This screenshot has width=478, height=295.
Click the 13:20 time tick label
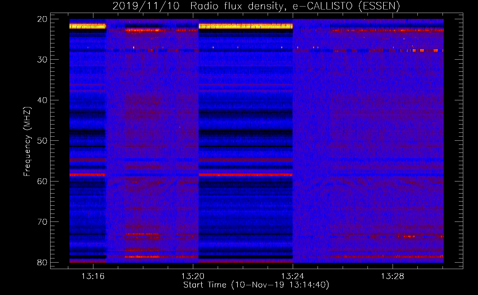[193, 276]
